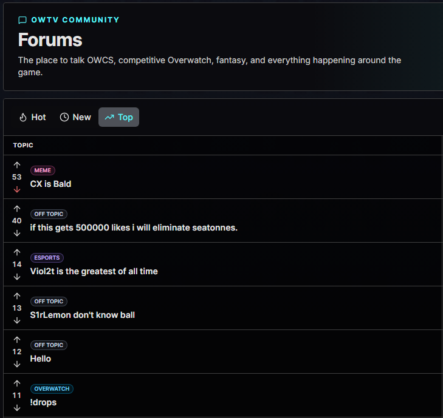Viewport: 443px width, 418px height.
Task: Upvote the 'Viol2t is the greatest' post
Action: [17, 252]
